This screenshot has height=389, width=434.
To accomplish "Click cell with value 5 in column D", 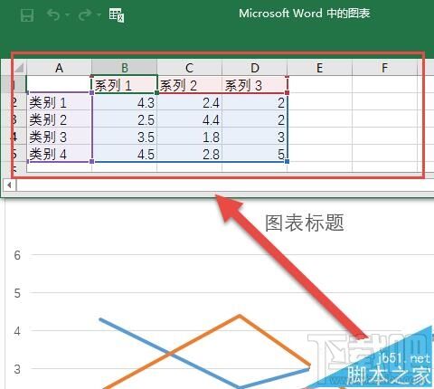I will pos(255,154).
